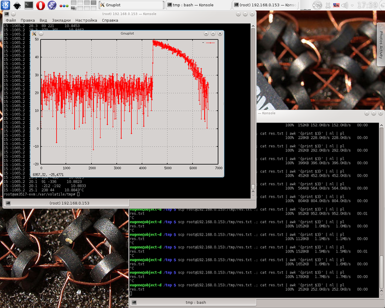Open Gnuplot window menu X icon
Image resolution: width=385 pixels, height=308 pixels.
click(x=34, y=33)
